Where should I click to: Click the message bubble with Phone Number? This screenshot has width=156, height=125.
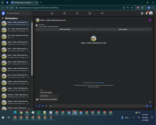point(49,97)
